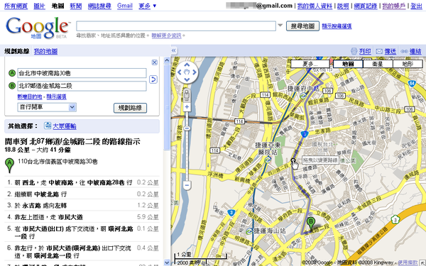This screenshot has width=426, height=266.
Task: Pan the map up with the arrow
Action: tap(187, 65)
